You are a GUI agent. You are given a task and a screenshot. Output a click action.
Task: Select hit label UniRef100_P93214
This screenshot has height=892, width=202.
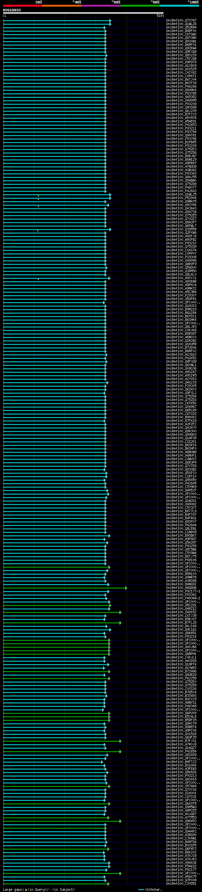[181, 636]
